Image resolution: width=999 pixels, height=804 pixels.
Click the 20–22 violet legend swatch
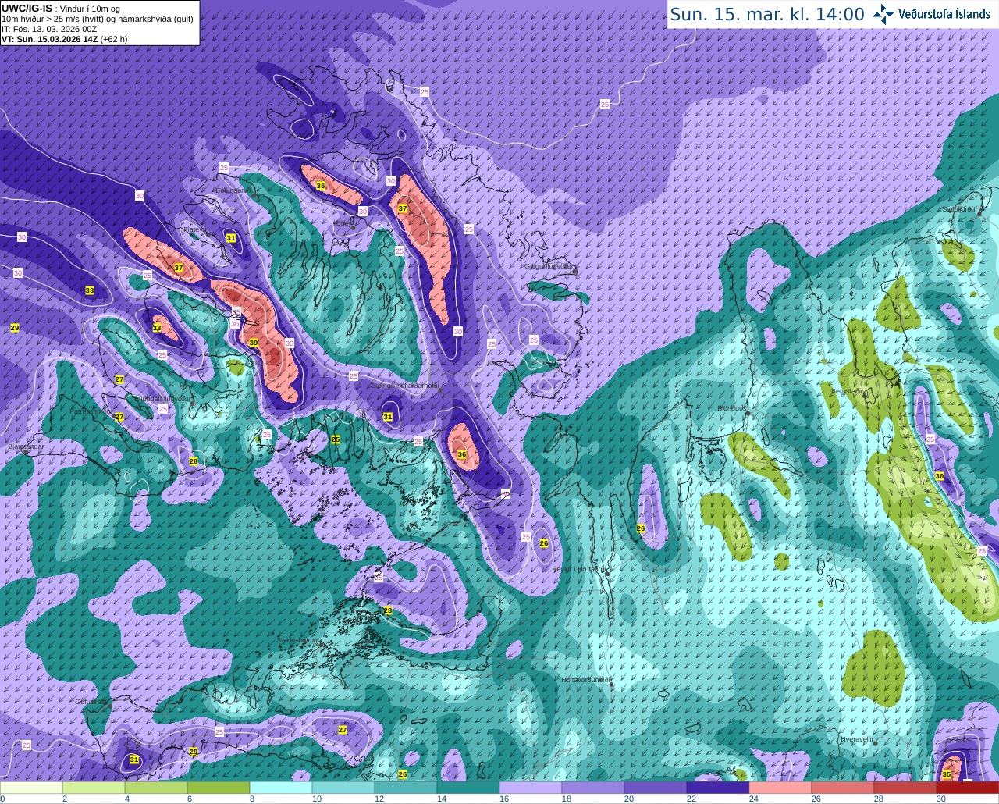tap(656, 788)
